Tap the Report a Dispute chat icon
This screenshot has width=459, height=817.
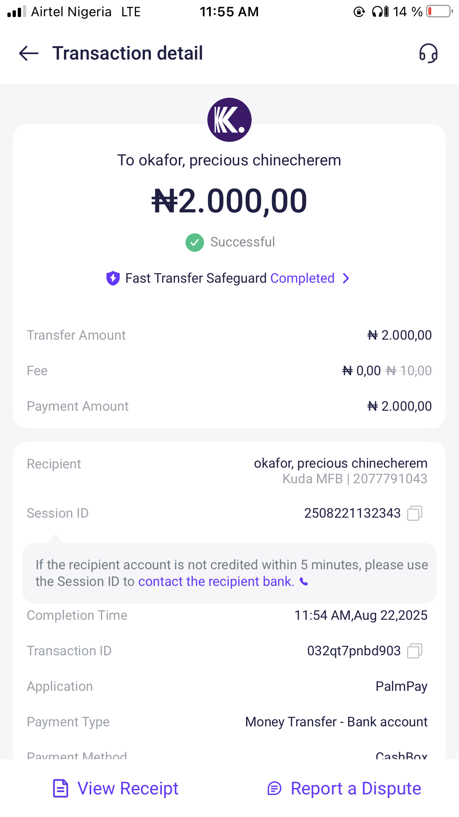pyautogui.click(x=275, y=788)
